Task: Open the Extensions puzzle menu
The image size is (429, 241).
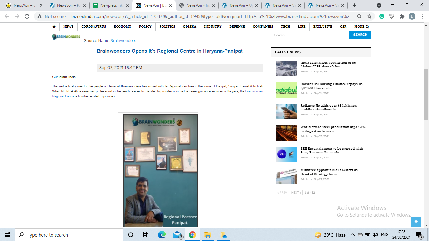Action: pos(402,16)
